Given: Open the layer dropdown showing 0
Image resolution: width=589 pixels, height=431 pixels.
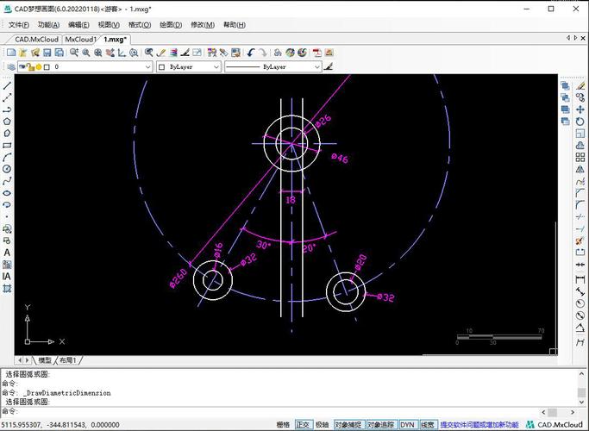Looking at the screenshot, I should [95, 66].
